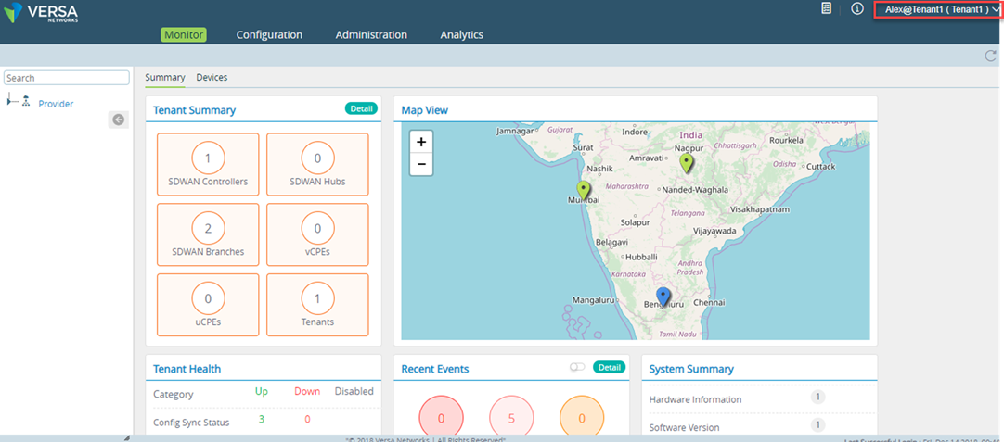Click the information icon in header
This screenshot has width=1004, height=442.
[857, 8]
